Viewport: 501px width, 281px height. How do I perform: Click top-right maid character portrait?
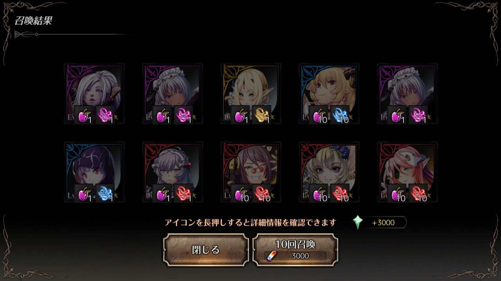(407, 94)
